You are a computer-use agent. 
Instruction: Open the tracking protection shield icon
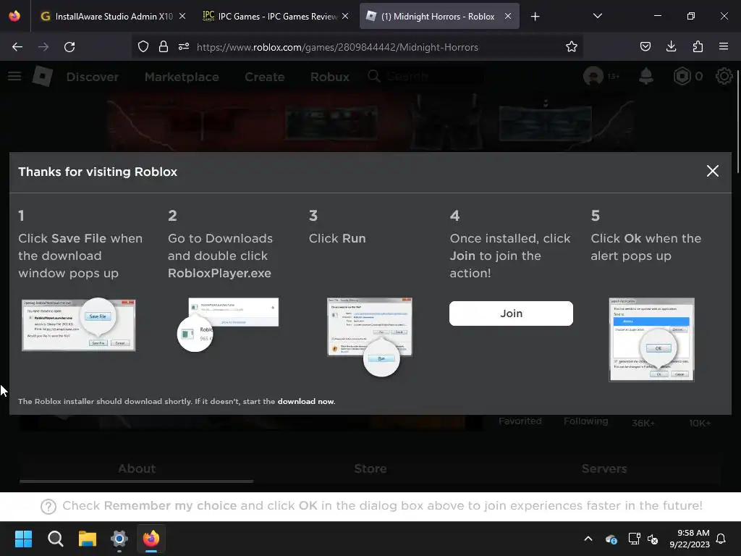pyautogui.click(x=143, y=47)
